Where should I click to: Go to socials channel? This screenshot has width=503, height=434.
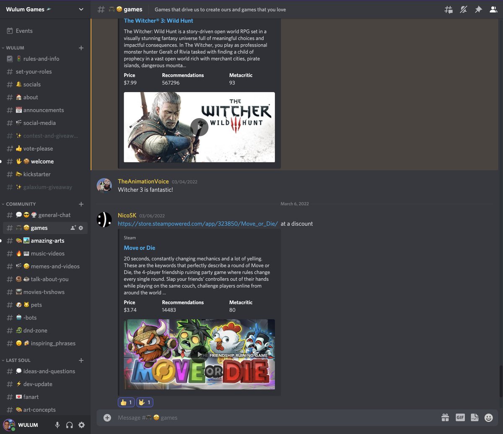(45, 84)
